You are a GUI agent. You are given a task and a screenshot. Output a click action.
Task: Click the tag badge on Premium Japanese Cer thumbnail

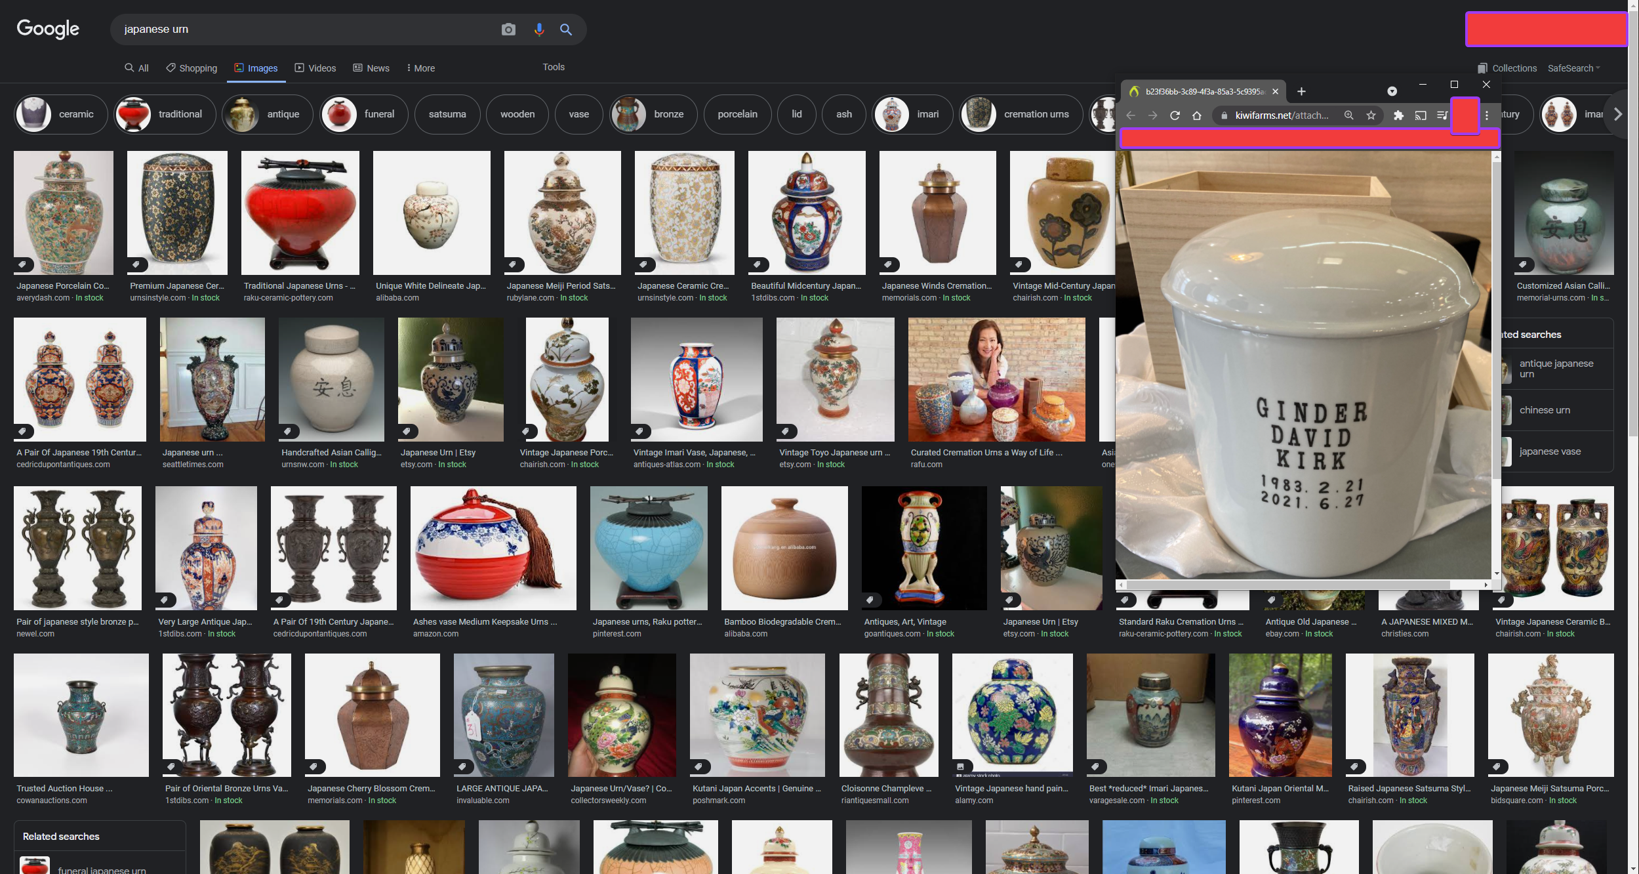click(136, 264)
